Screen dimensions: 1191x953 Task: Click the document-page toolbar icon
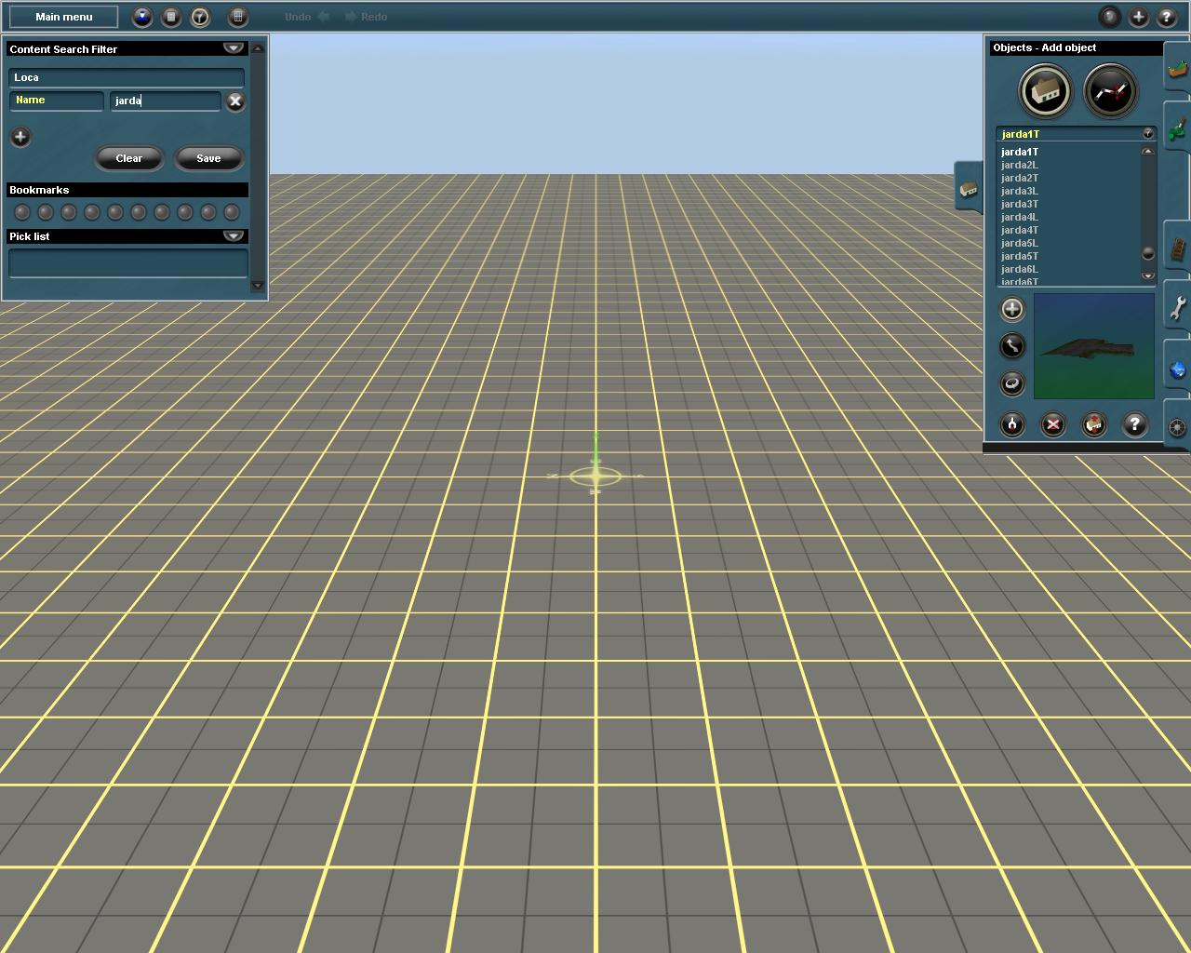coord(171,17)
